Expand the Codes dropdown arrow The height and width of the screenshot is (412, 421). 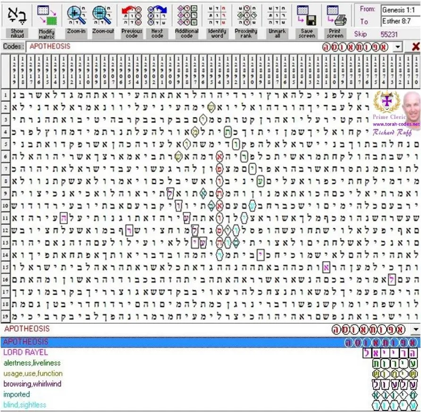point(398,47)
